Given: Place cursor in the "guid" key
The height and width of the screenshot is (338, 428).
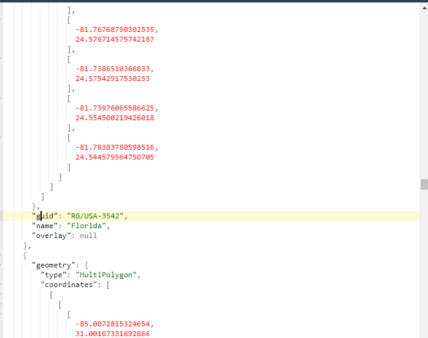Looking at the screenshot, I should point(45,216).
